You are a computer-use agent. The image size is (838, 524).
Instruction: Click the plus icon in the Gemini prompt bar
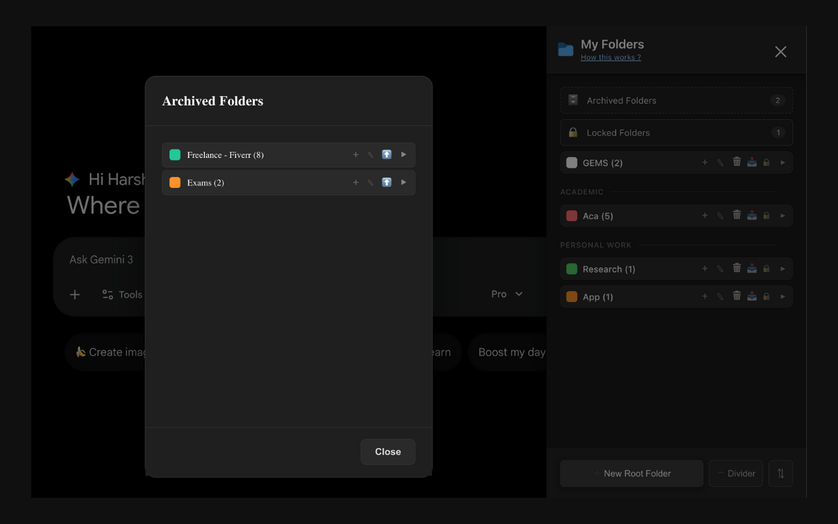(x=75, y=294)
